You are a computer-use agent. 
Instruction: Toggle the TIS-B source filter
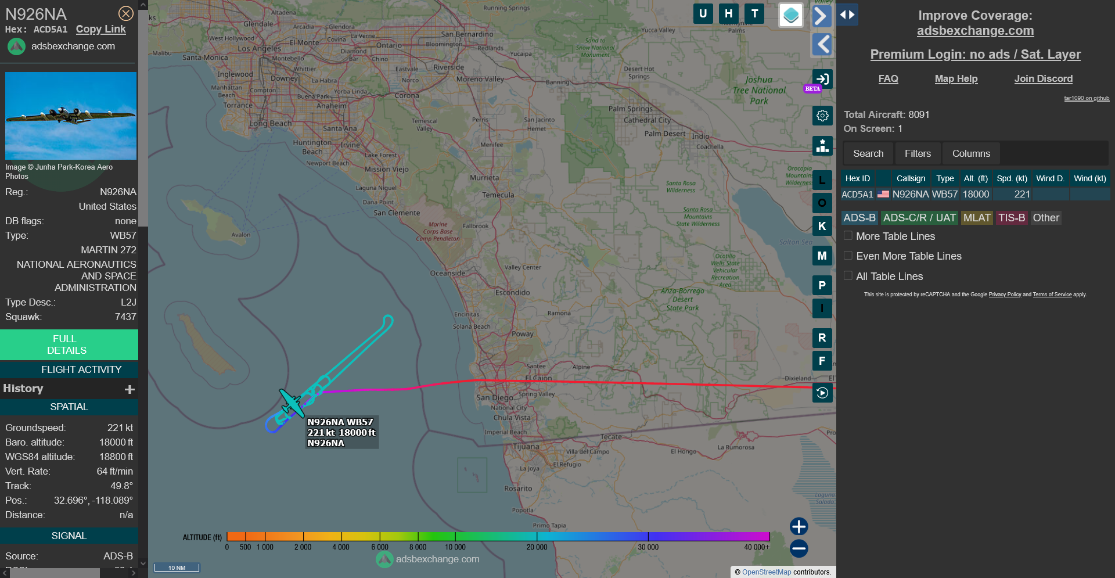point(1012,218)
